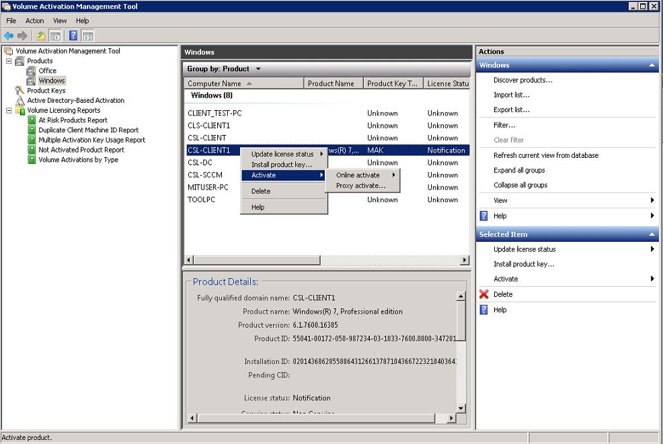Open the Group by Product dropdown
663x444 pixels.
(x=258, y=69)
